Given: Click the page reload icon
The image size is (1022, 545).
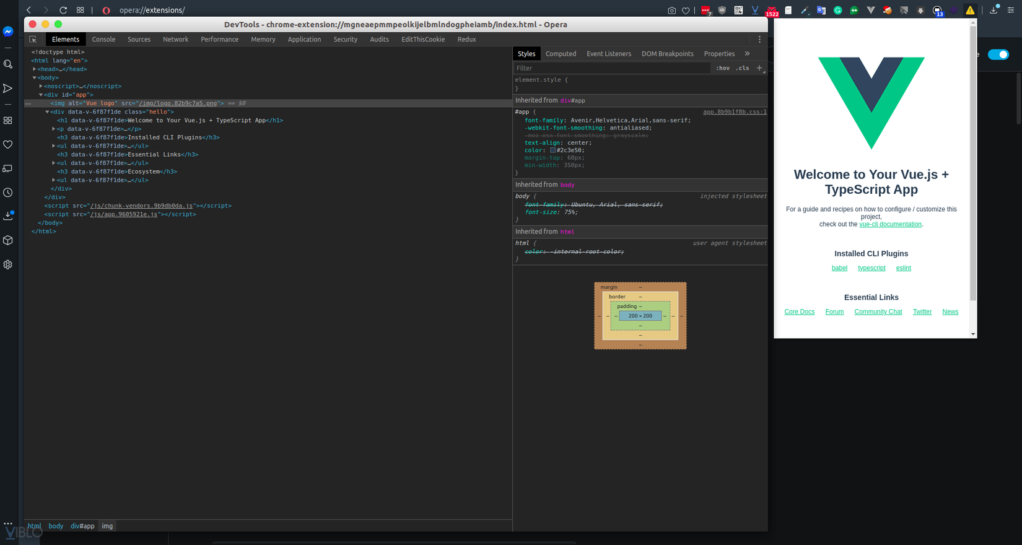Looking at the screenshot, I should click(x=63, y=10).
